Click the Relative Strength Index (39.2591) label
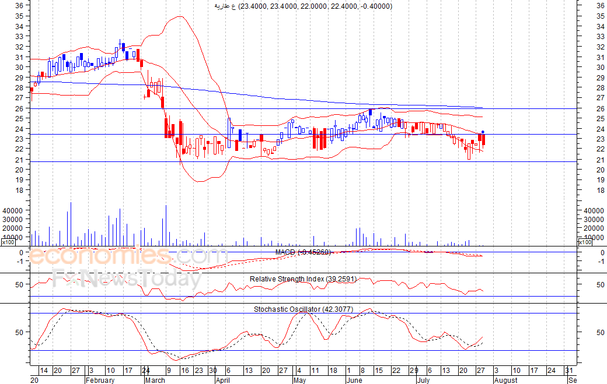This screenshot has width=607, height=384. pyautogui.click(x=303, y=279)
